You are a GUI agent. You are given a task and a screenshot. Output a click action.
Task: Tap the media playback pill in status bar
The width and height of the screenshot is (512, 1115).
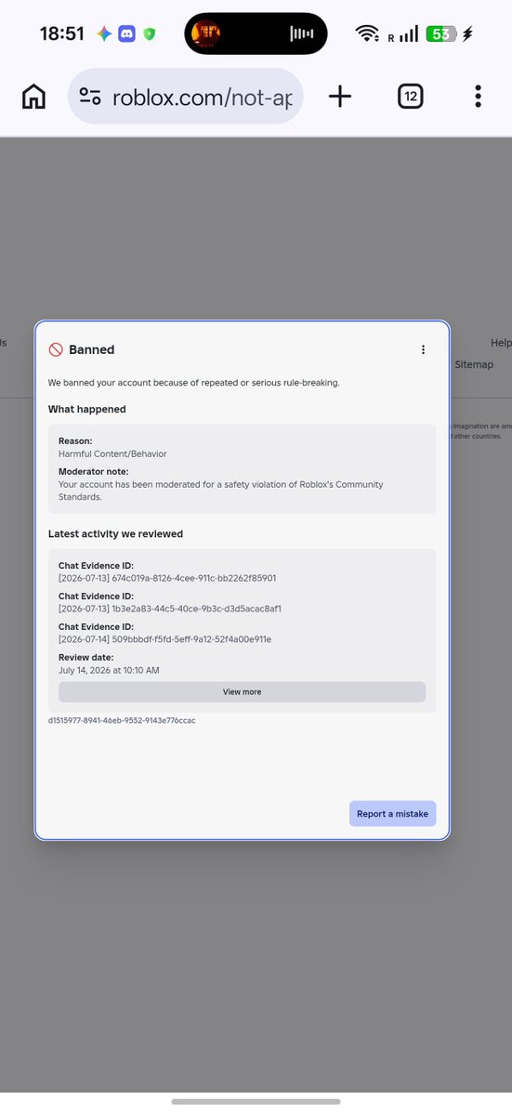pyautogui.click(x=256, y=33)
